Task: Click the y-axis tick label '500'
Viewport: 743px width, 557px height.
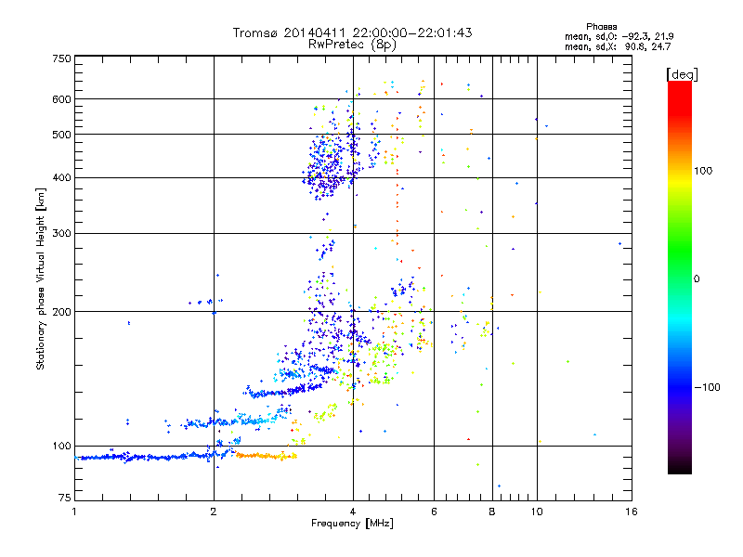Action: tap(61, 135)
